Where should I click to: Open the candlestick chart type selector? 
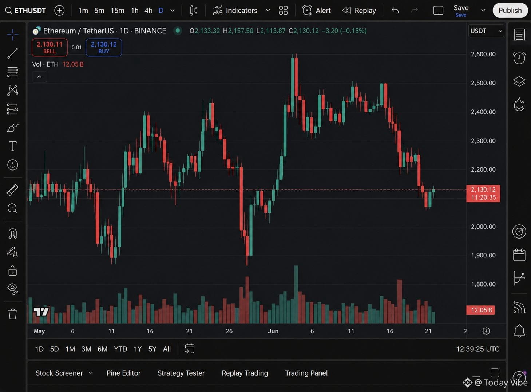coord(194,11)
